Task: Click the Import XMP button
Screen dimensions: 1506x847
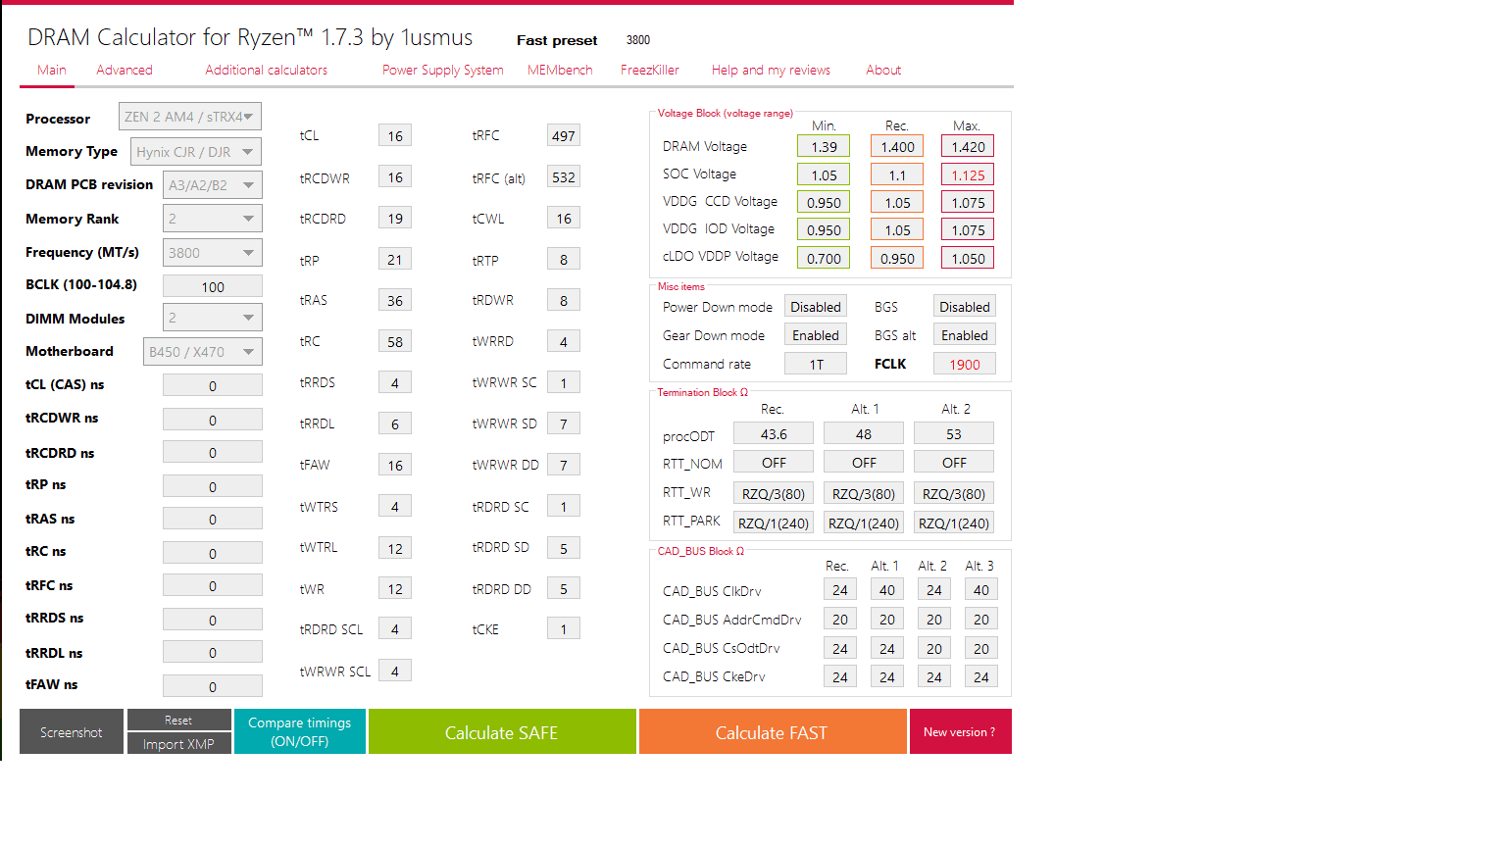Action: 178,744
